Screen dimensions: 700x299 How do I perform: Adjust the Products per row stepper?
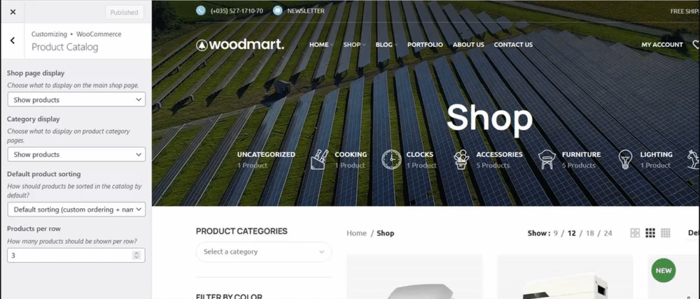pyautogui.click(x=136, y=255)
